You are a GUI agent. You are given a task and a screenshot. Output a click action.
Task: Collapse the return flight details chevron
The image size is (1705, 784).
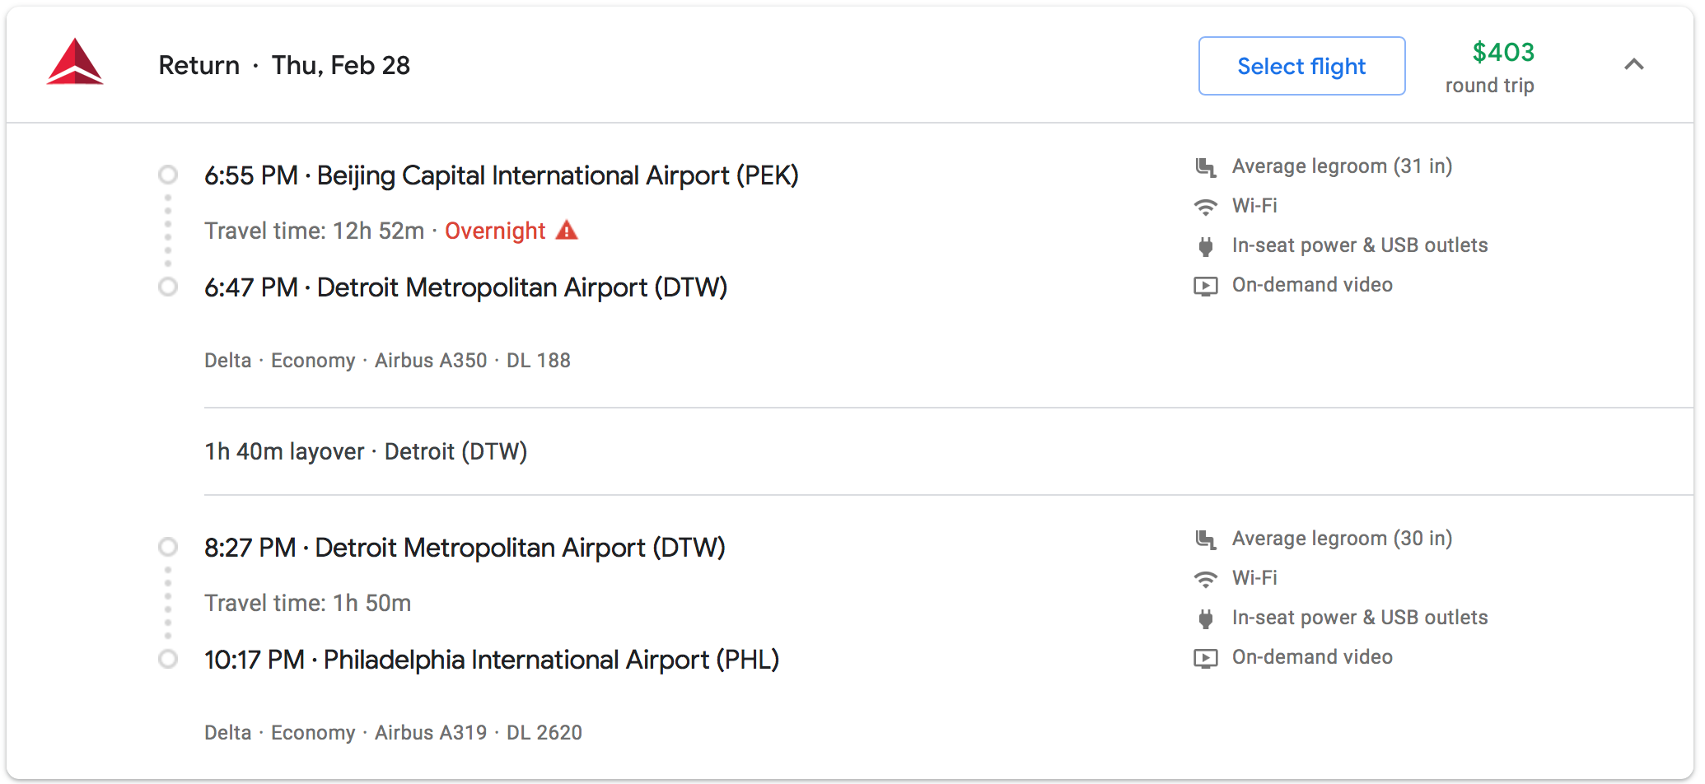[1634, 64]
